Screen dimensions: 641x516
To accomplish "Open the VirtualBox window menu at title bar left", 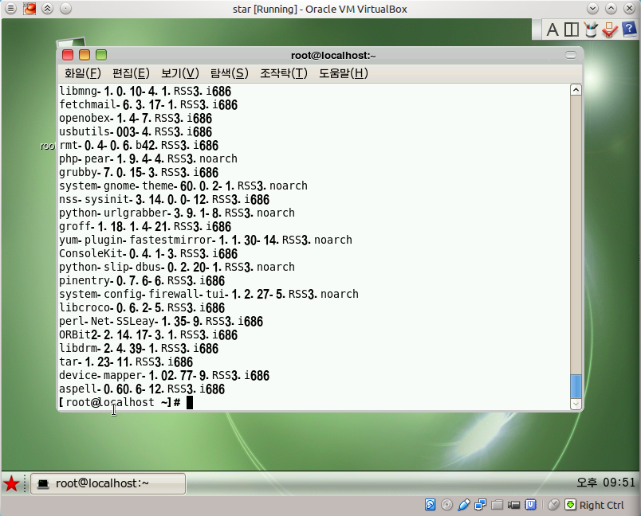I will (x=10, y=8).
